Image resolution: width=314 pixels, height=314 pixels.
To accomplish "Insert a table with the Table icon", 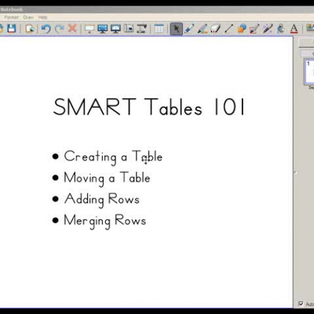I will pyautogui.click(x=159, y=28).
